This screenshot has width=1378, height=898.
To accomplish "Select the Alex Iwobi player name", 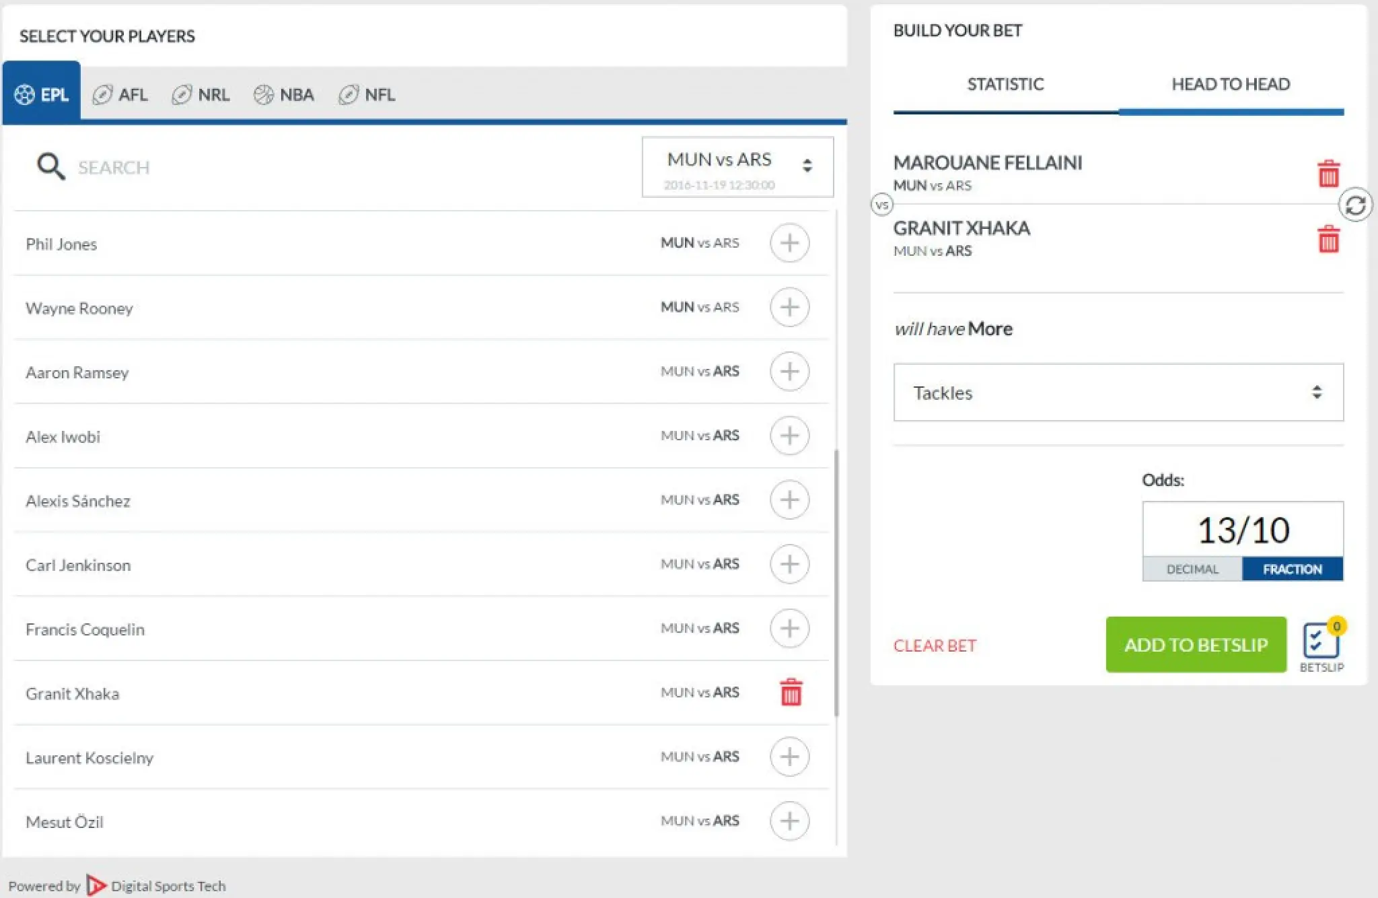I will [x=63, y=437].
